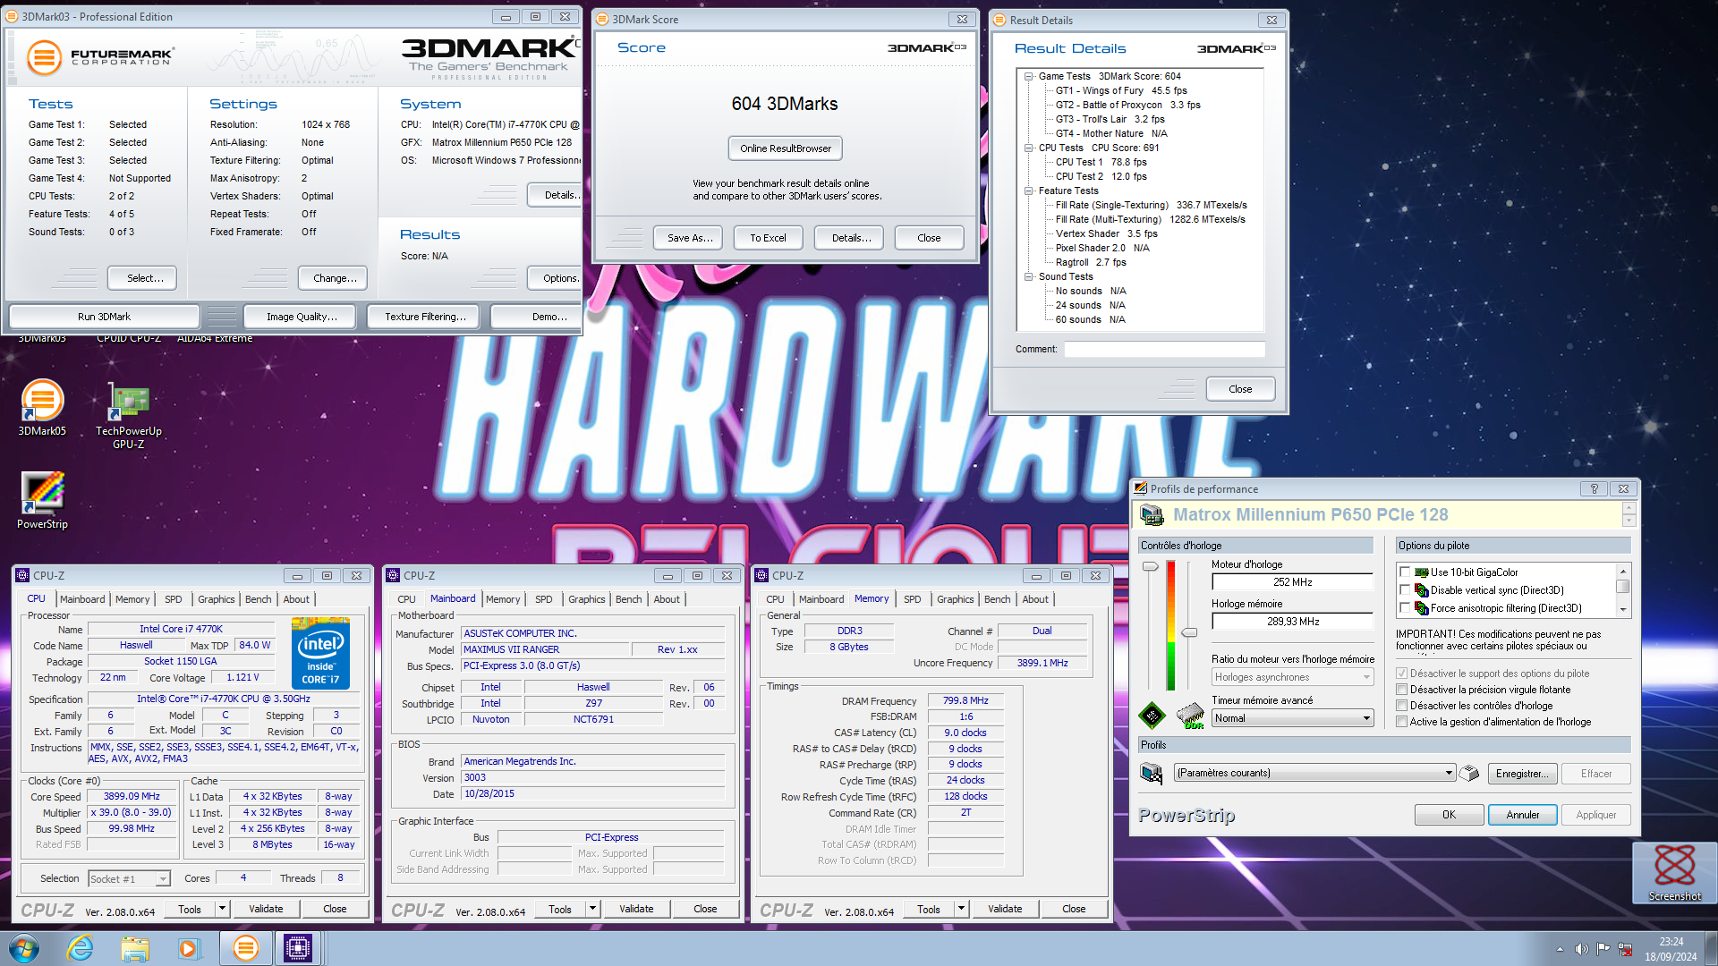Collapse the CPU Tests tree node
The height and width of the screenshot is (966, 1718).
click(1029, 148)
